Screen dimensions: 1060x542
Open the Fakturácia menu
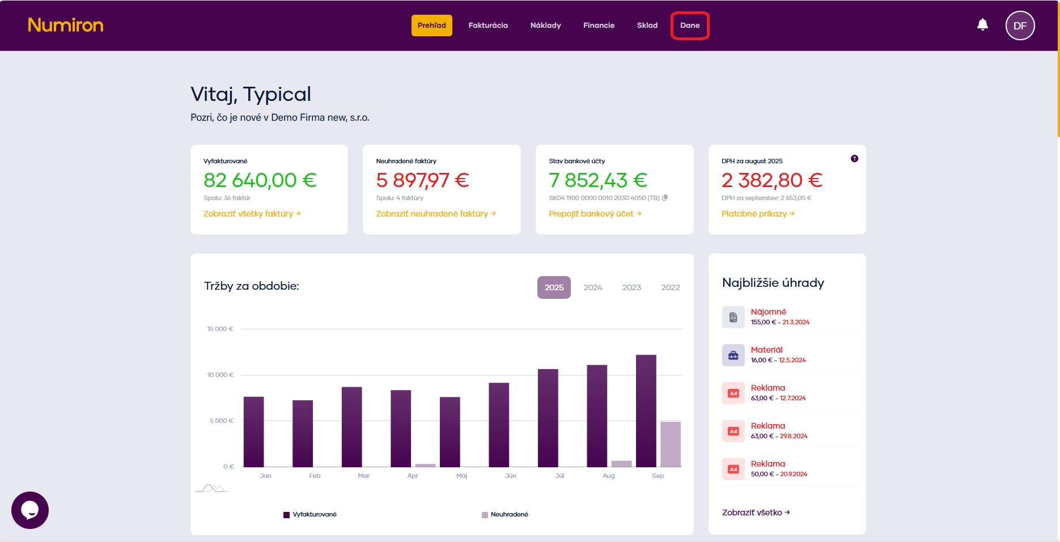pyautogui.click(x=488, y=26)
